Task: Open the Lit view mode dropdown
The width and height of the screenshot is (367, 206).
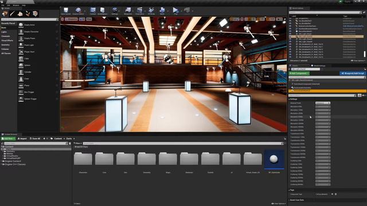Action: click(x=82, y=19)
